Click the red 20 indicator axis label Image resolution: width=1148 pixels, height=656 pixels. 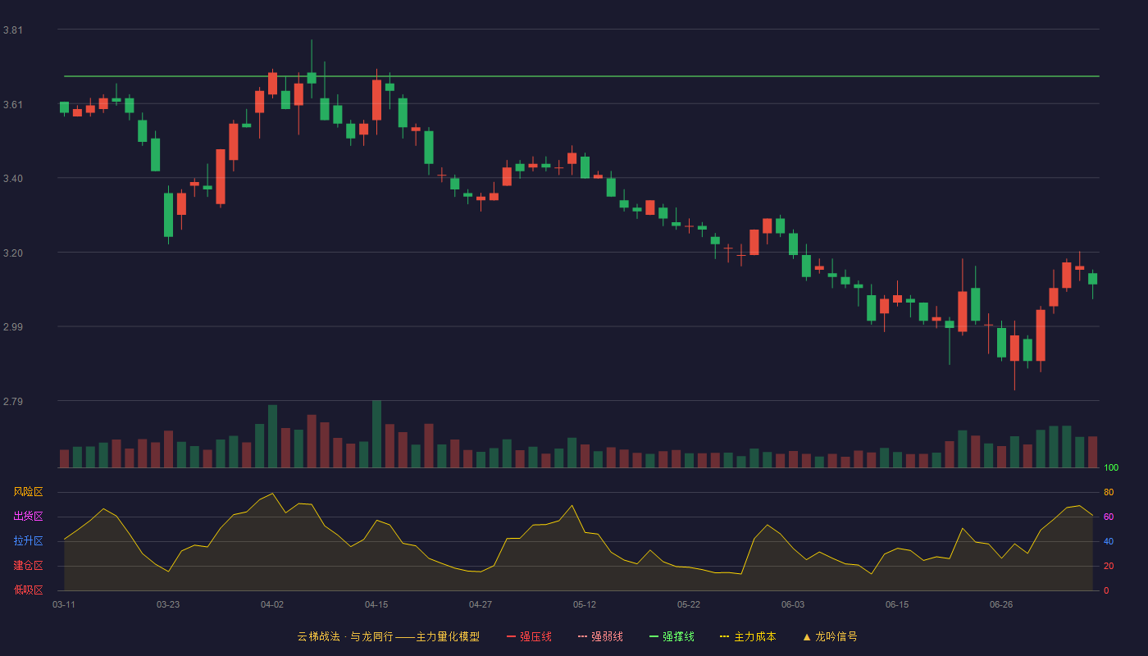1109,566
